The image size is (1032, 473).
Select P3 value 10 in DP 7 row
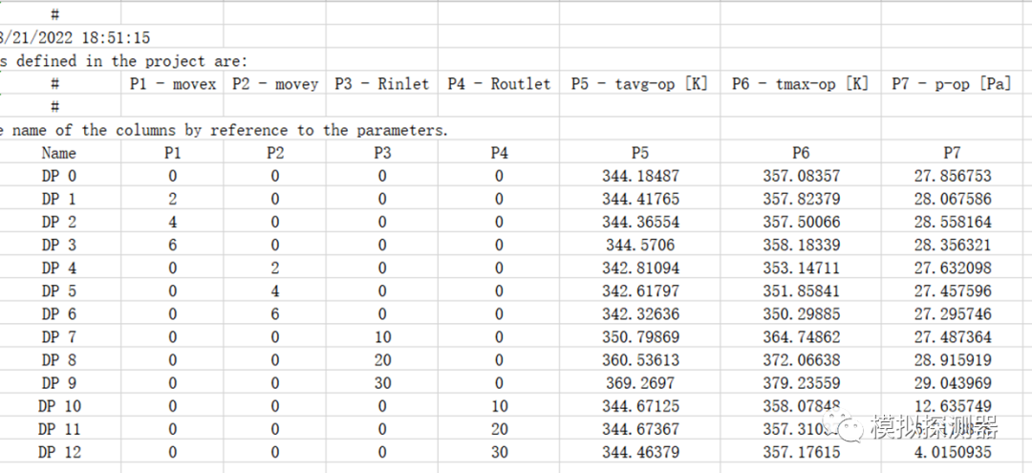point(382,336)
